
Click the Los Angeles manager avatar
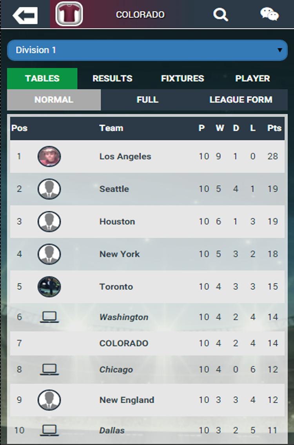pyautogui.click(x=49, y=156)
